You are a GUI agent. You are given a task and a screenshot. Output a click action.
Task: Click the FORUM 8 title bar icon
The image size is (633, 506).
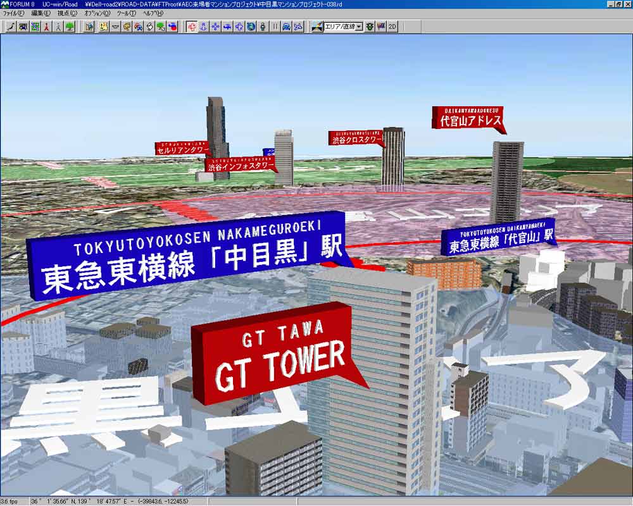[5, 4]
